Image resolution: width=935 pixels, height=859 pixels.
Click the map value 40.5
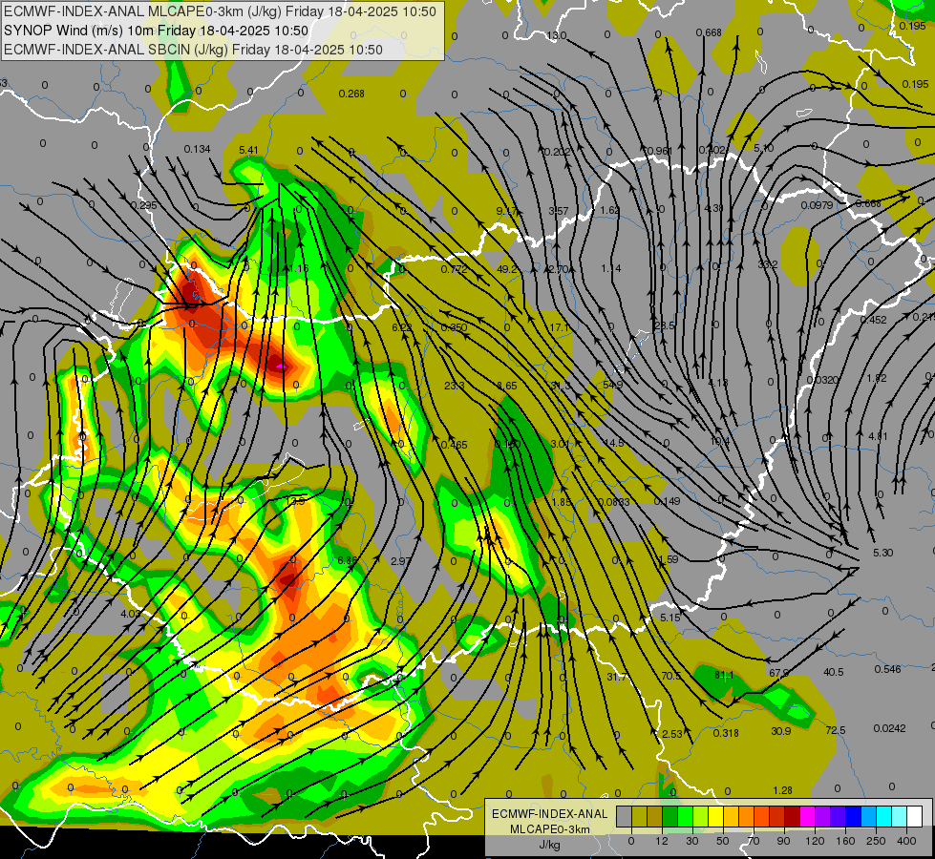tap(833, 672)
